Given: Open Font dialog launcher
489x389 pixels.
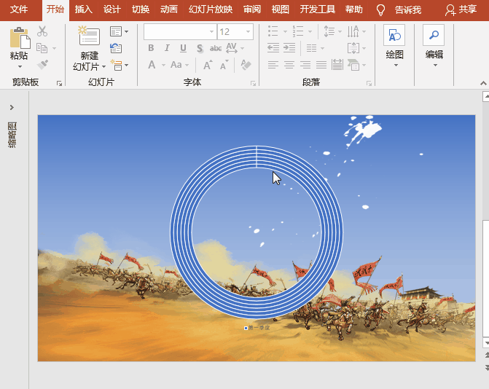Looking at the screenshot, I should (253, 83).
